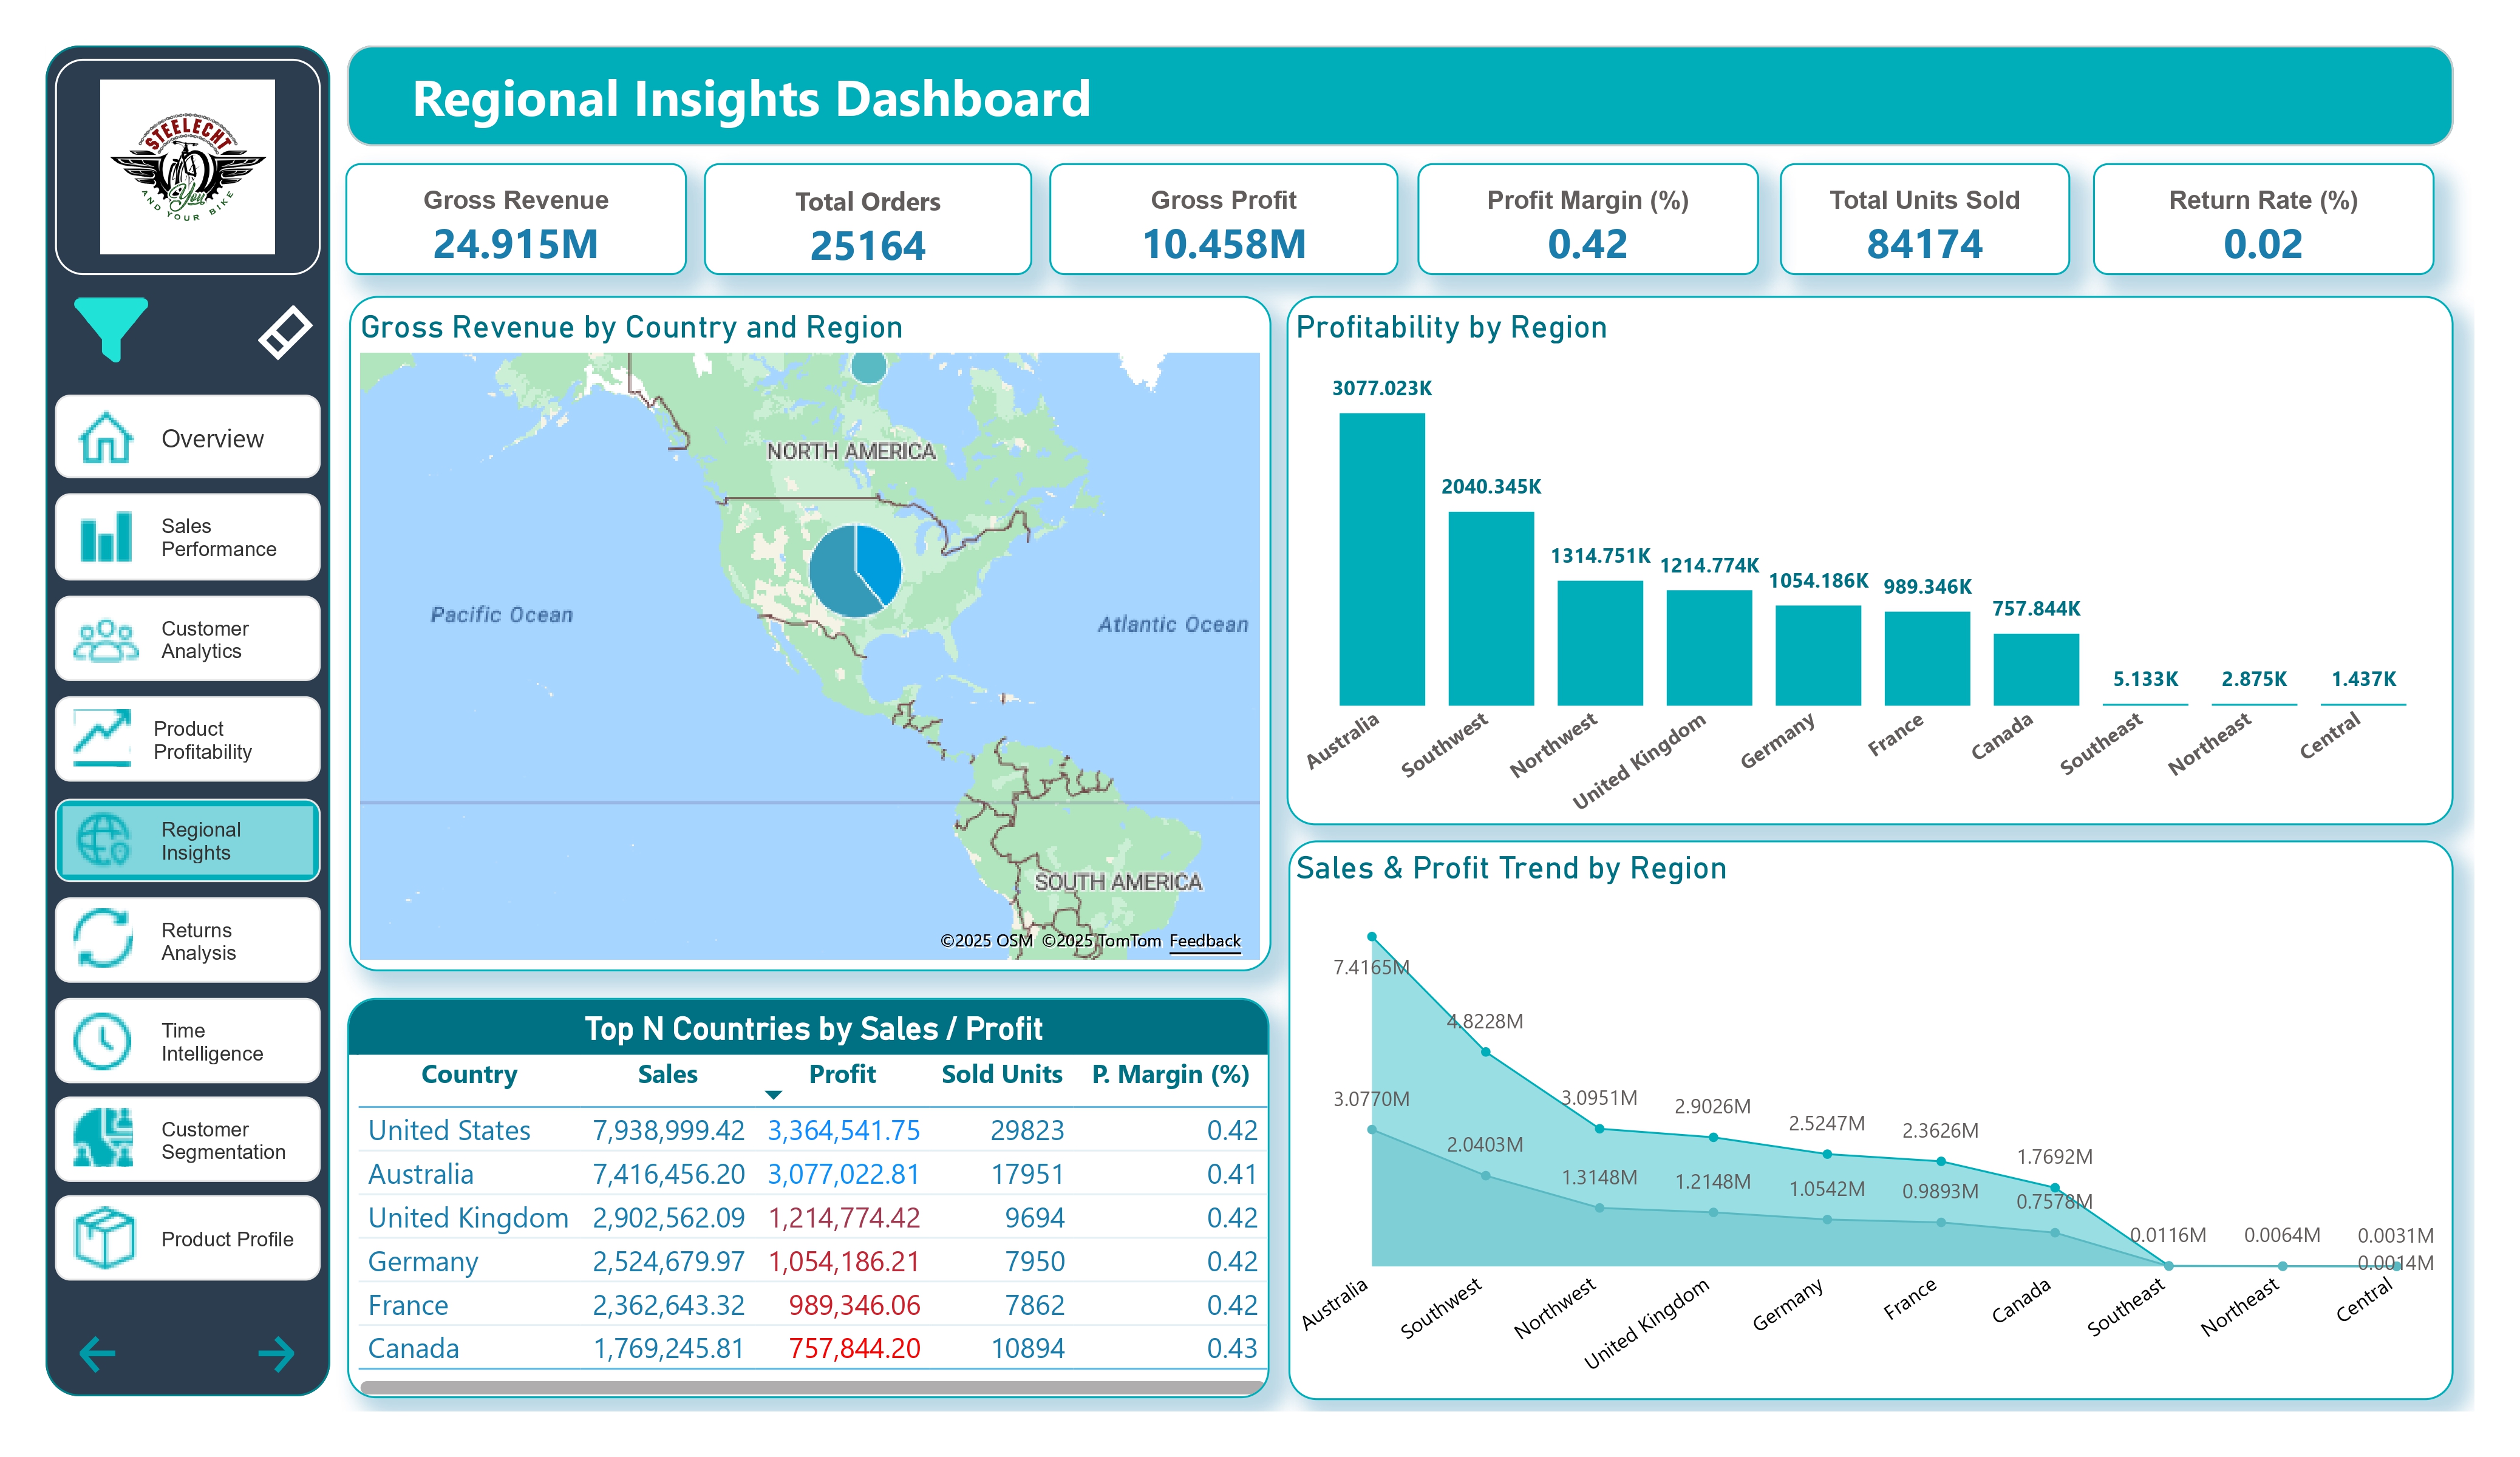Go to previous page with left arrow
Viewport: 2520px width, 1457px height.
click(98, 1354)
